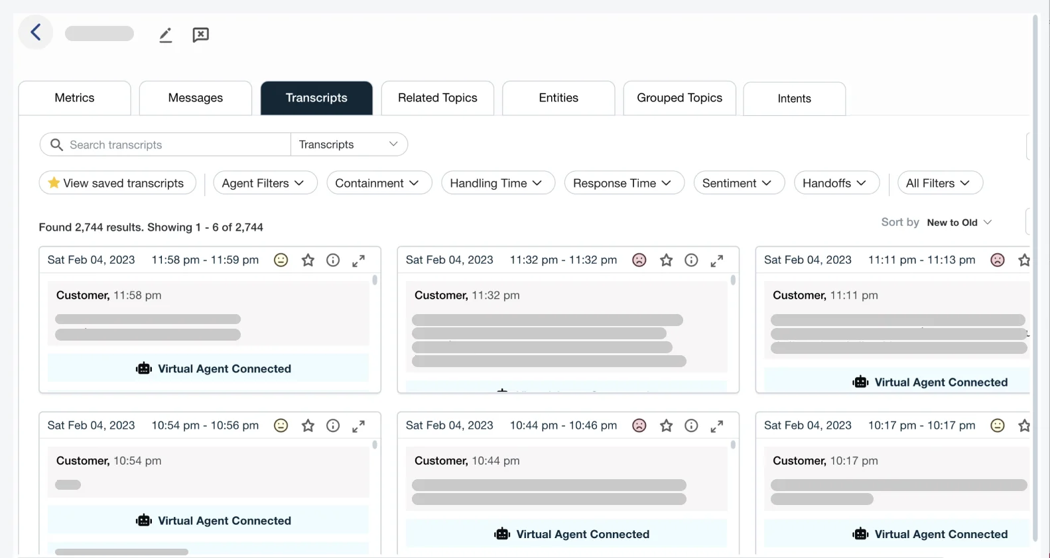
Task: Open the Agent Filters dropdown
Action: (x=264, y=183)
